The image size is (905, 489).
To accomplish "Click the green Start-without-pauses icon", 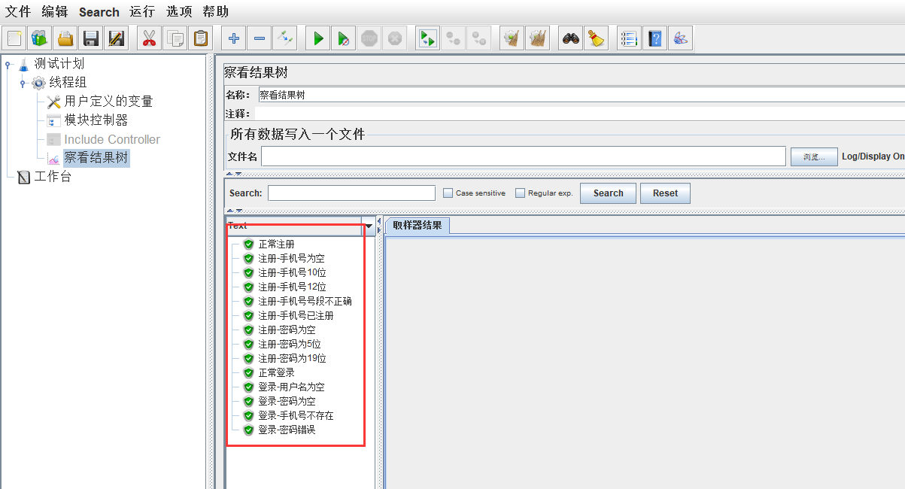I will 343,38.
